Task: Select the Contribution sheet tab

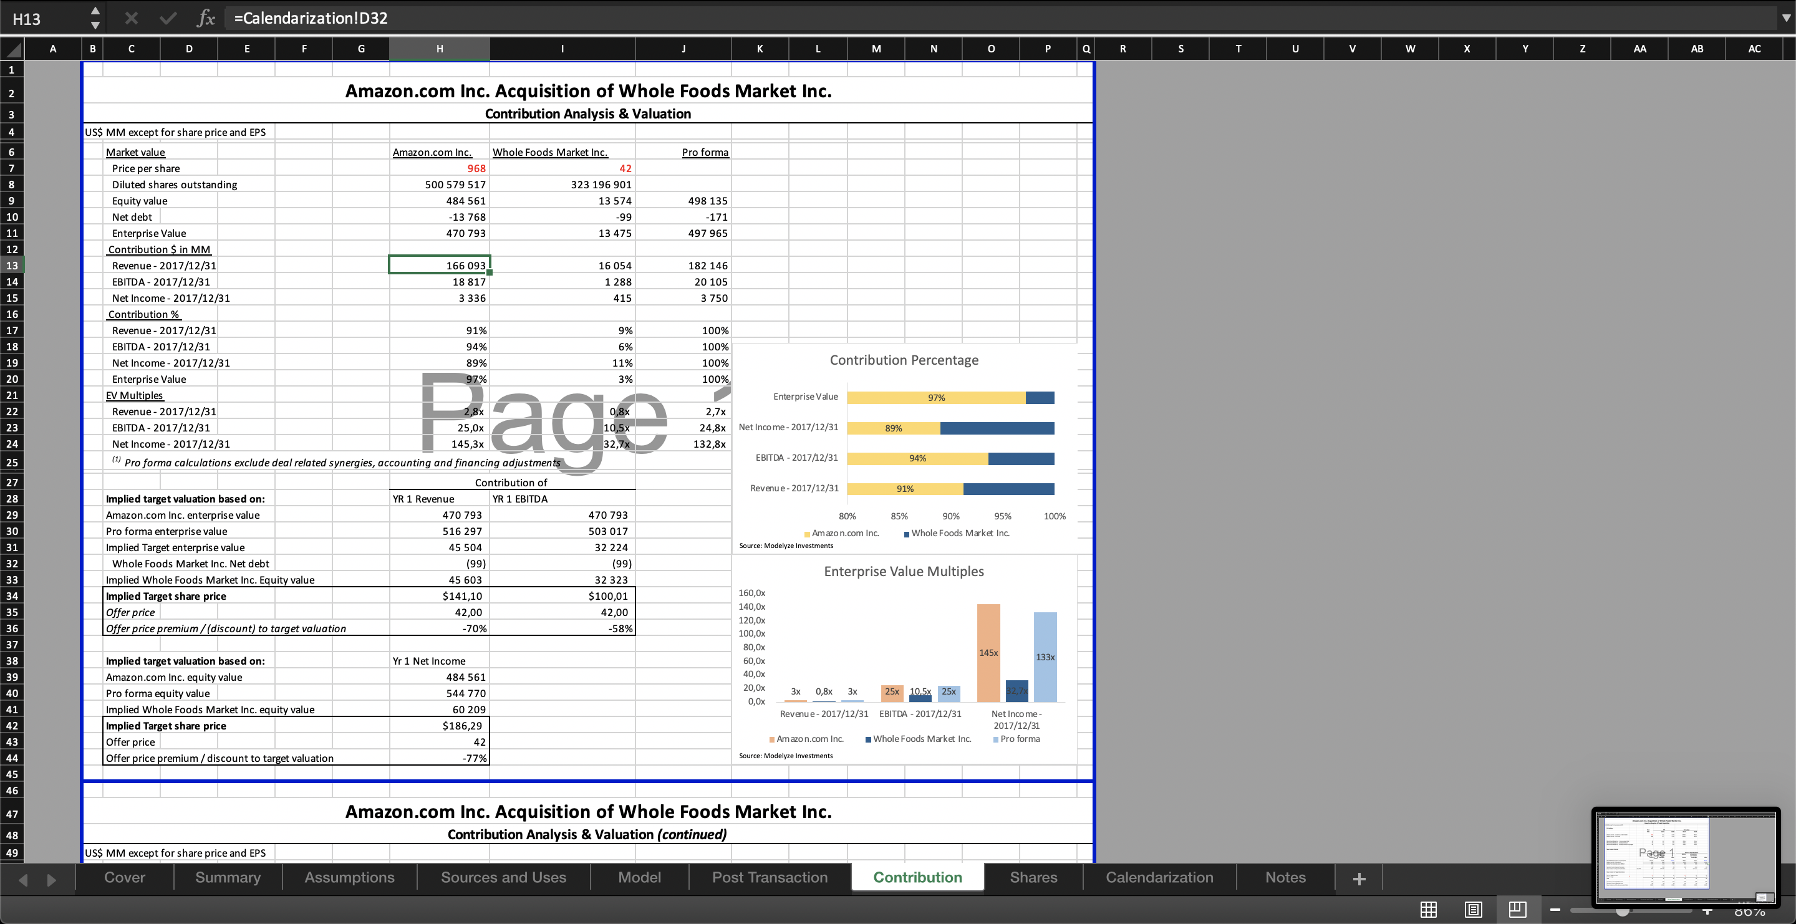Action: pos(917,877)
